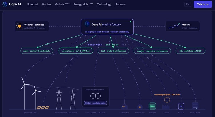This screenshot has height=117, width=215.
Task: Click the 'Generation · RES' label
Action: coord(30,112)
